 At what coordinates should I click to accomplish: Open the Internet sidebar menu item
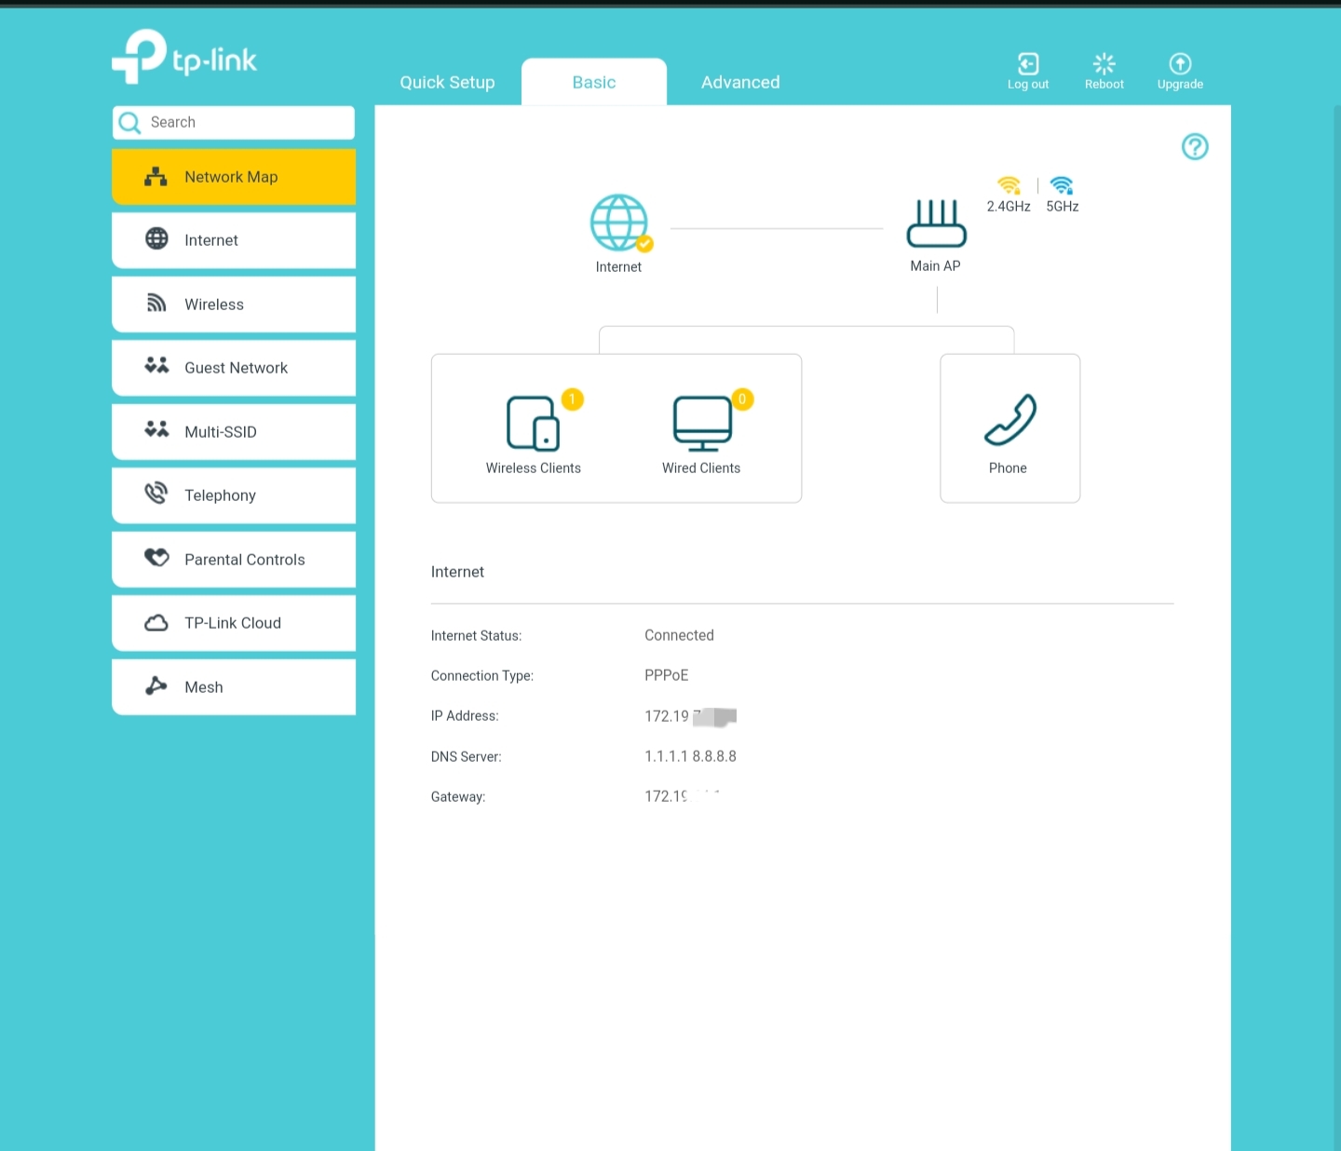(x=234, y=240)
